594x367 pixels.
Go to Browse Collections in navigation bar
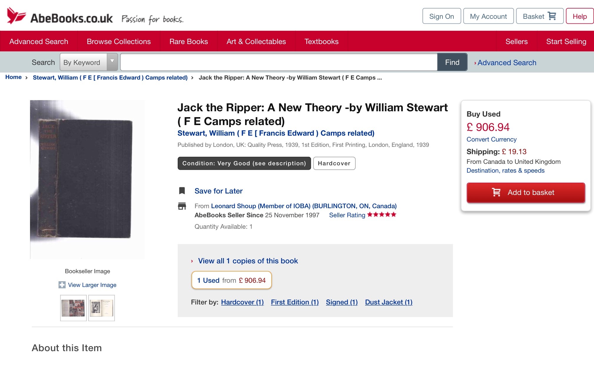119,41
